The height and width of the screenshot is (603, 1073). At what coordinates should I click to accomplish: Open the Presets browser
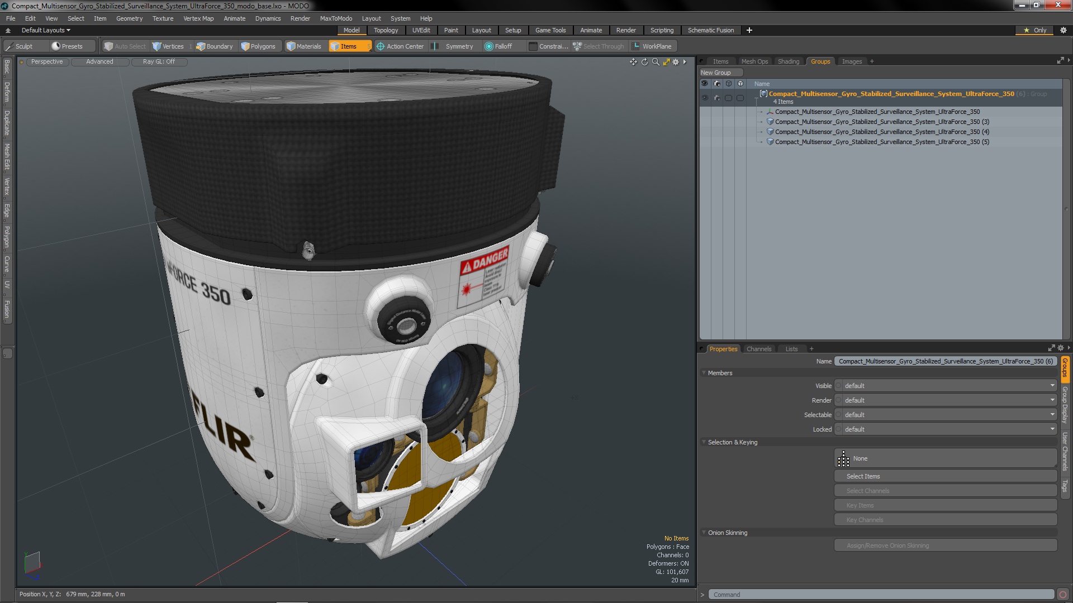pyautogui.click(x=72, y=46)
